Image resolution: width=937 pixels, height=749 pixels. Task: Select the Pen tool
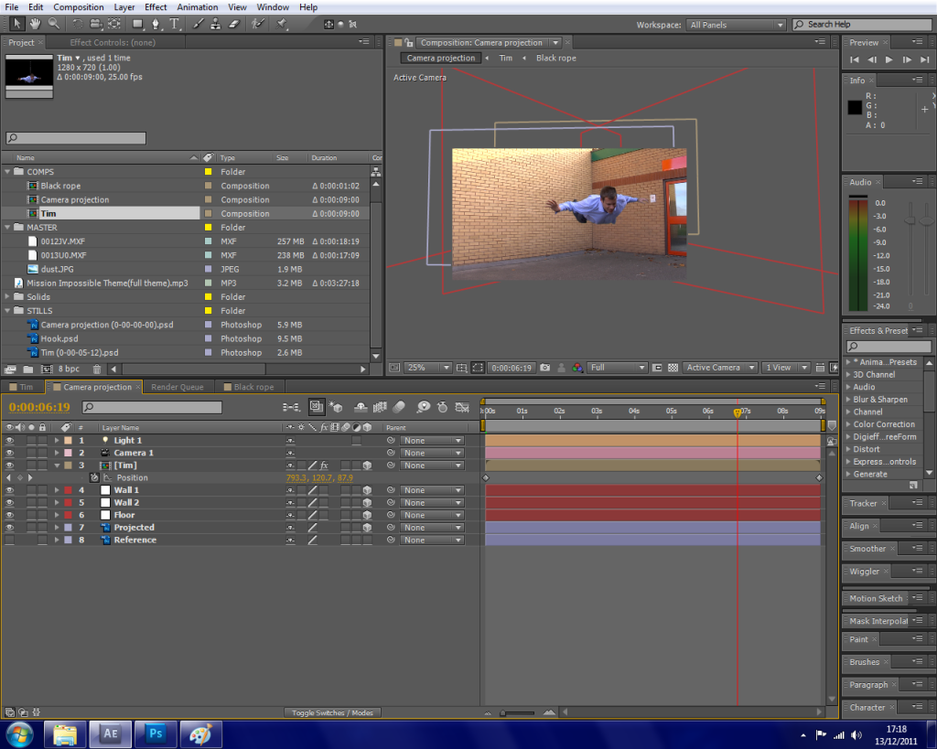pos(156,24)
